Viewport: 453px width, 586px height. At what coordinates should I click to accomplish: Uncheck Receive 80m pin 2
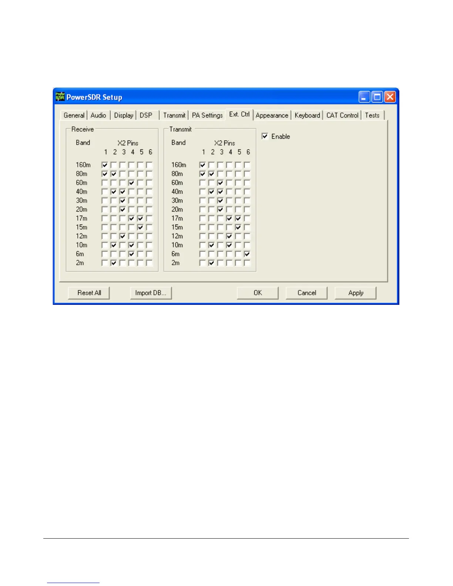114,174
